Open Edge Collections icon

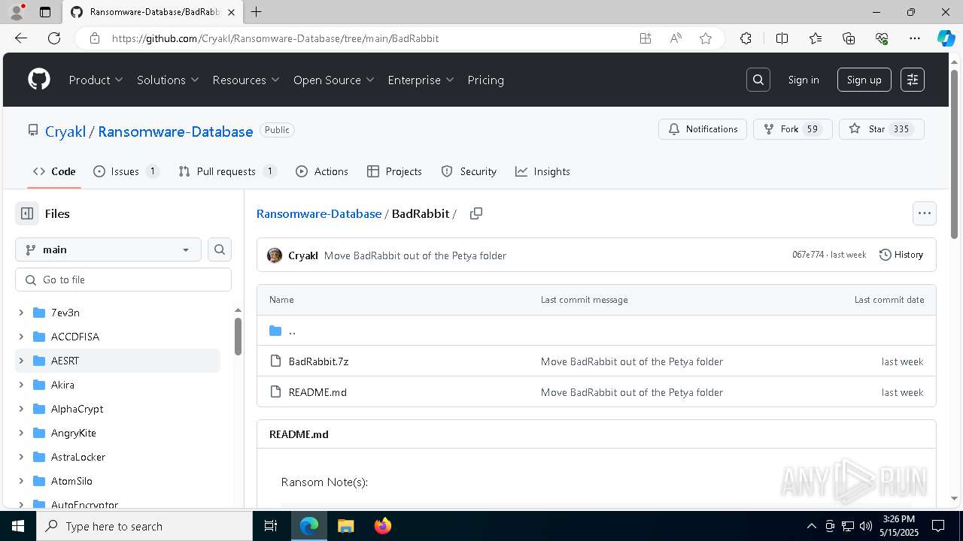[849, 38]
